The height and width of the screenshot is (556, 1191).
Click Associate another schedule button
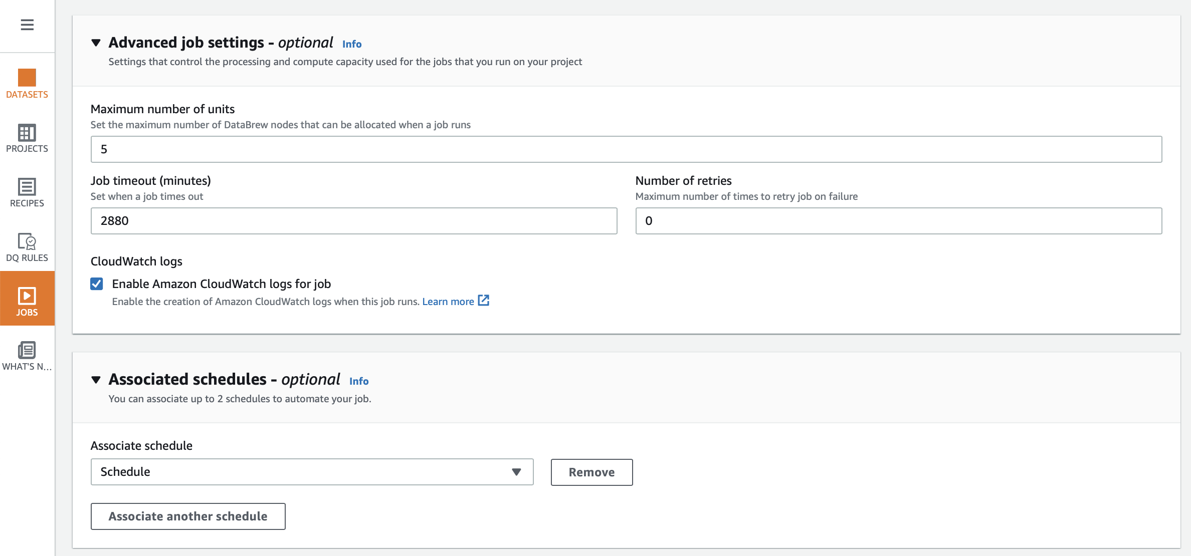[188, 516]
